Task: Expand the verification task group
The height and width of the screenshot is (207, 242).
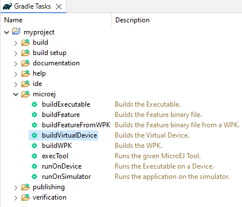Action: (16, 198)
